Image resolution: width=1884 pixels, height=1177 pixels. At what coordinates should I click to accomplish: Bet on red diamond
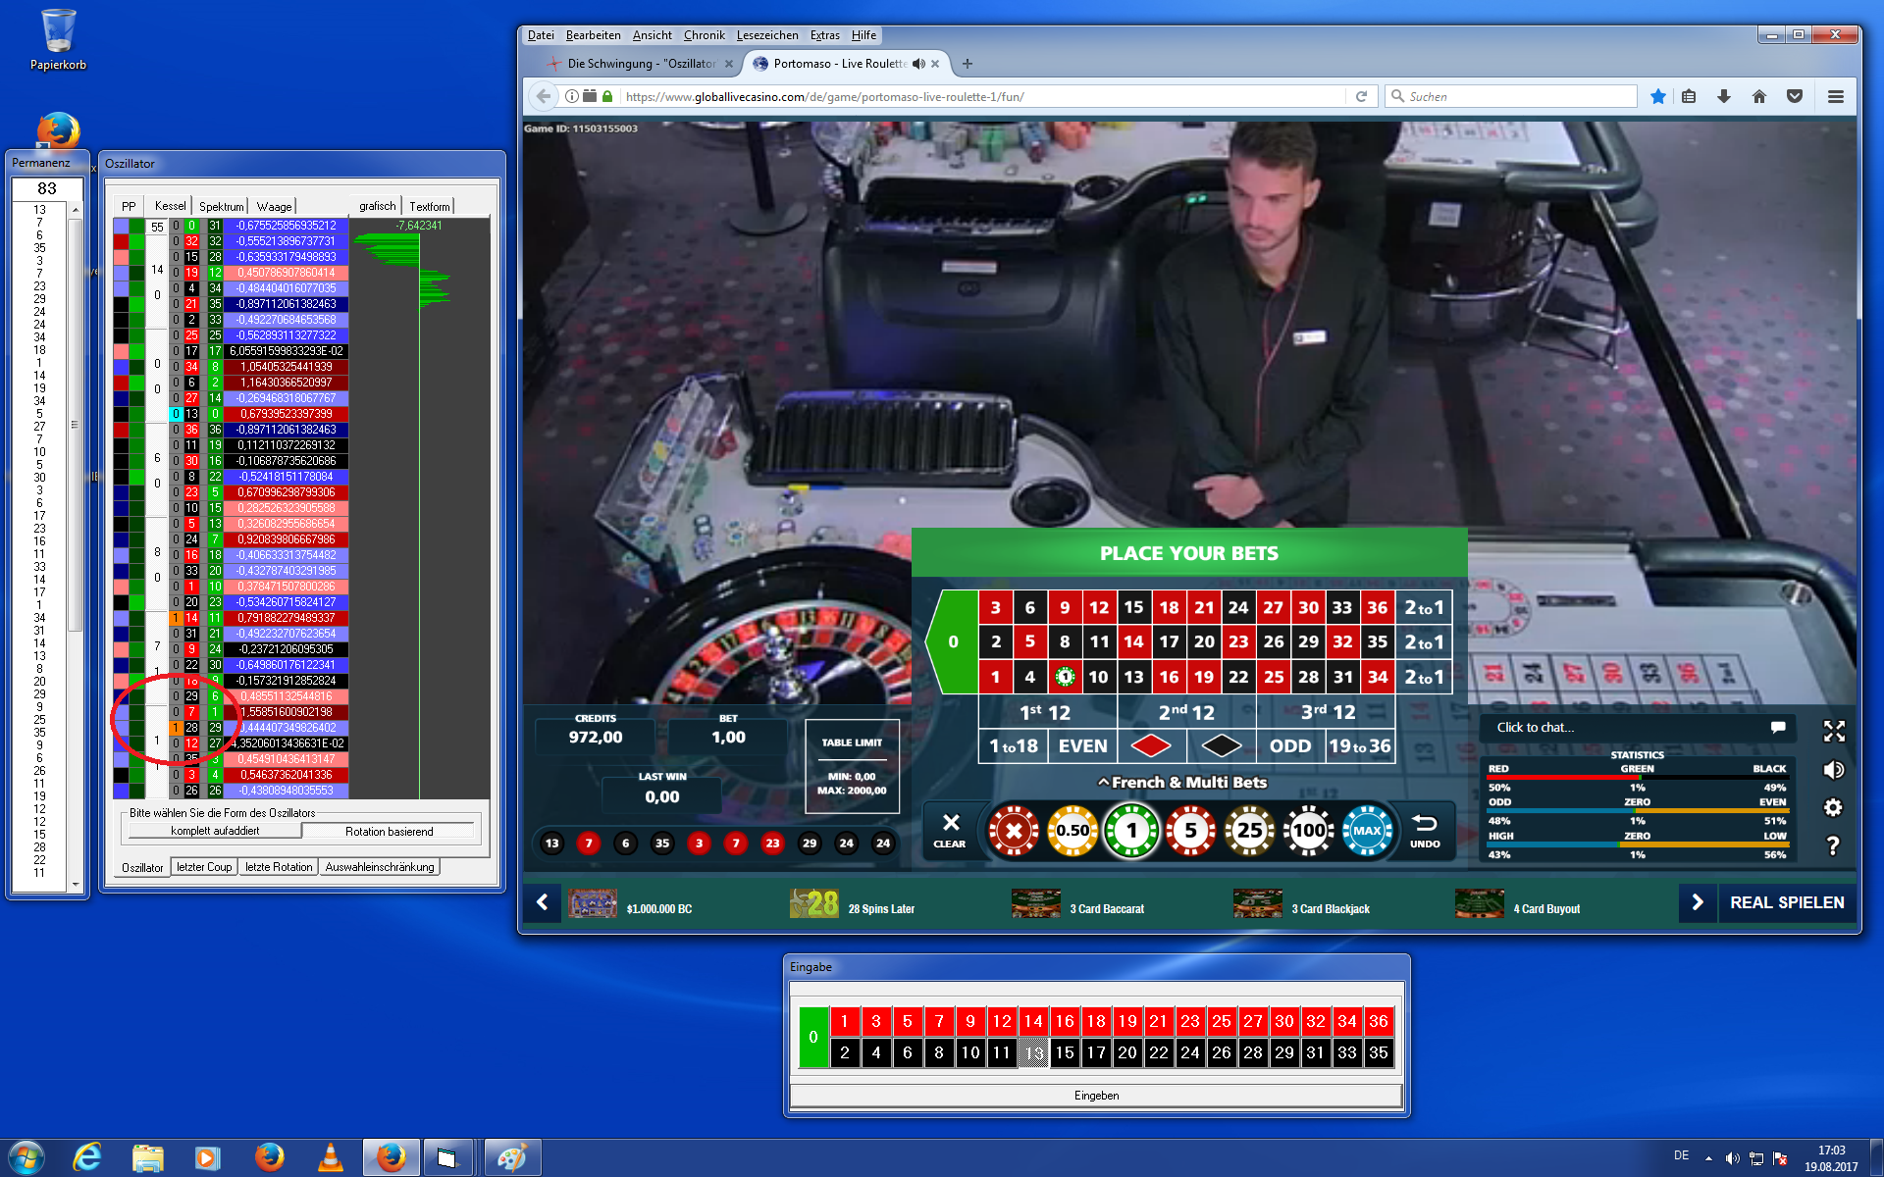pos(1151,746)
